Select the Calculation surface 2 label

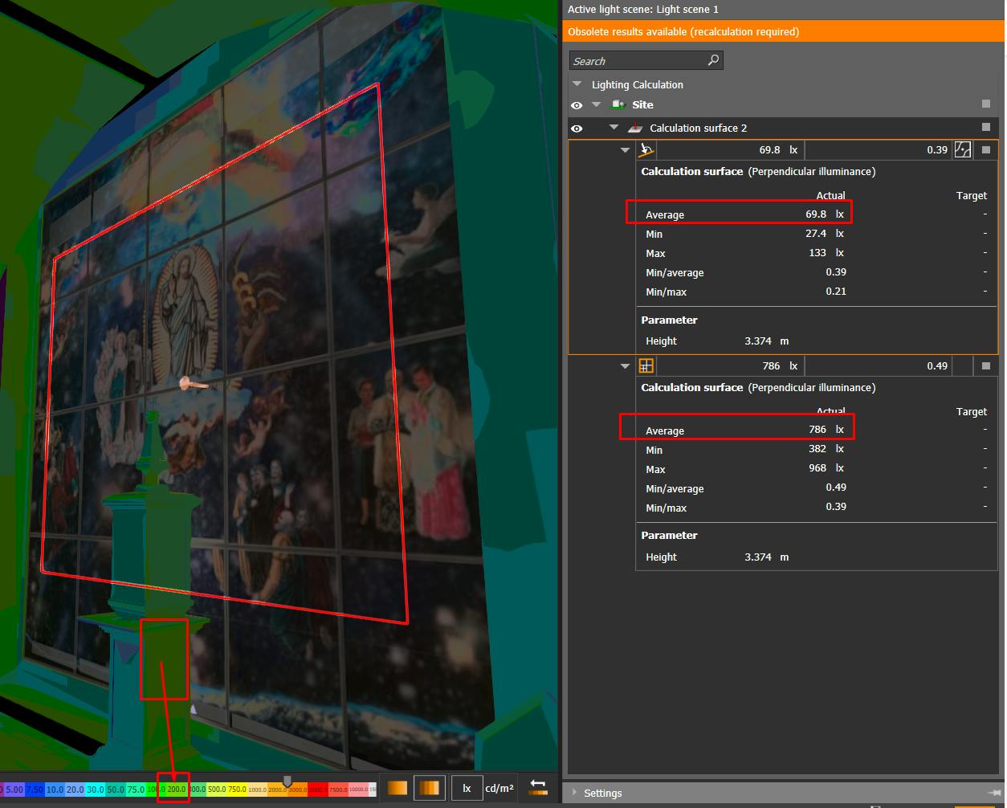(x=698, y=128)
